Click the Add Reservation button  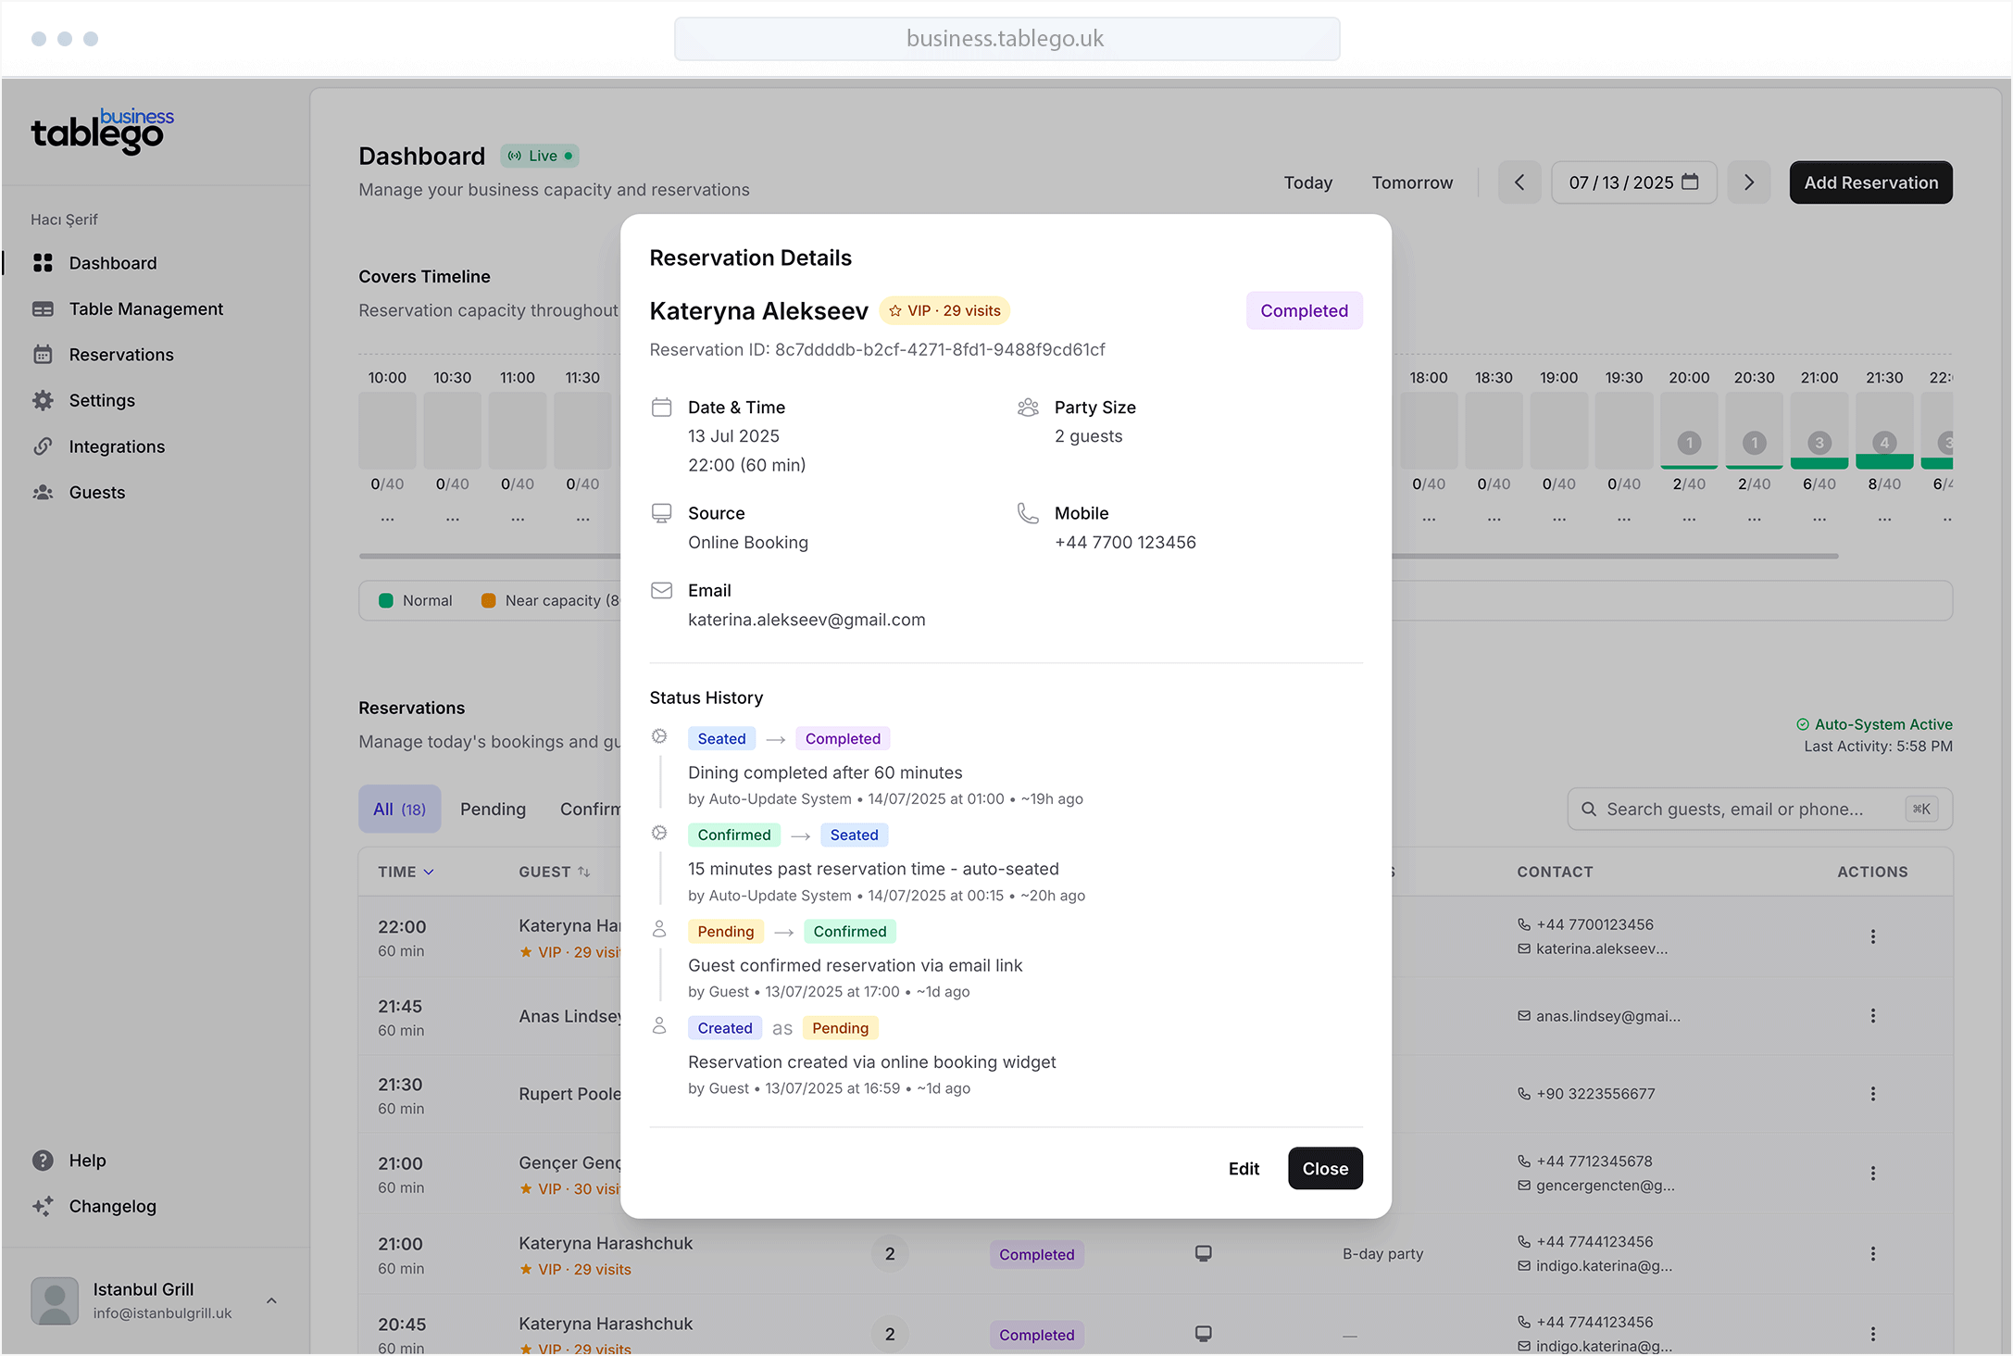coord(1869,182)
